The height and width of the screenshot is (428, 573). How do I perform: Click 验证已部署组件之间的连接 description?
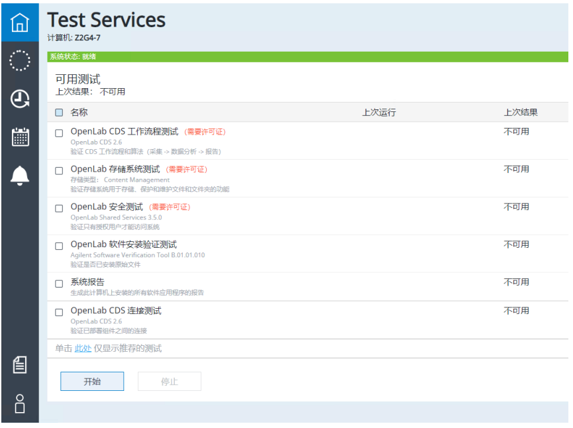pyautogui.click(x=109, y=331)
